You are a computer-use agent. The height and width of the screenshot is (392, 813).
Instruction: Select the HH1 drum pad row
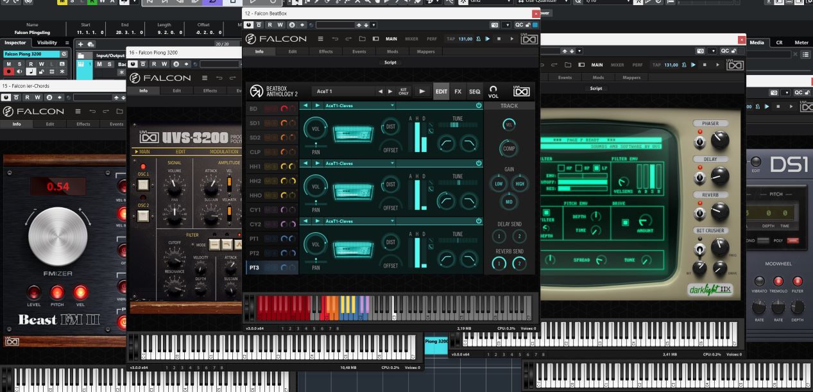click(272, 167)
